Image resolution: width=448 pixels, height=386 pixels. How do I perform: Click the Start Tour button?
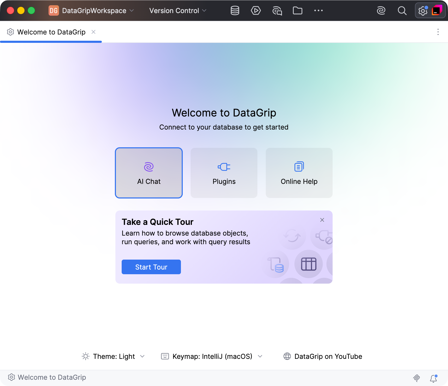[151, 267]
